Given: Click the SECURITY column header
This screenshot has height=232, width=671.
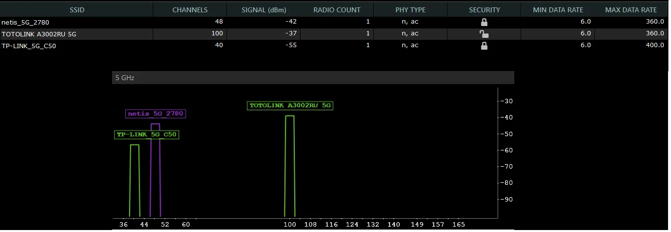Looking at the screenshot, I should tap(484, 10).
